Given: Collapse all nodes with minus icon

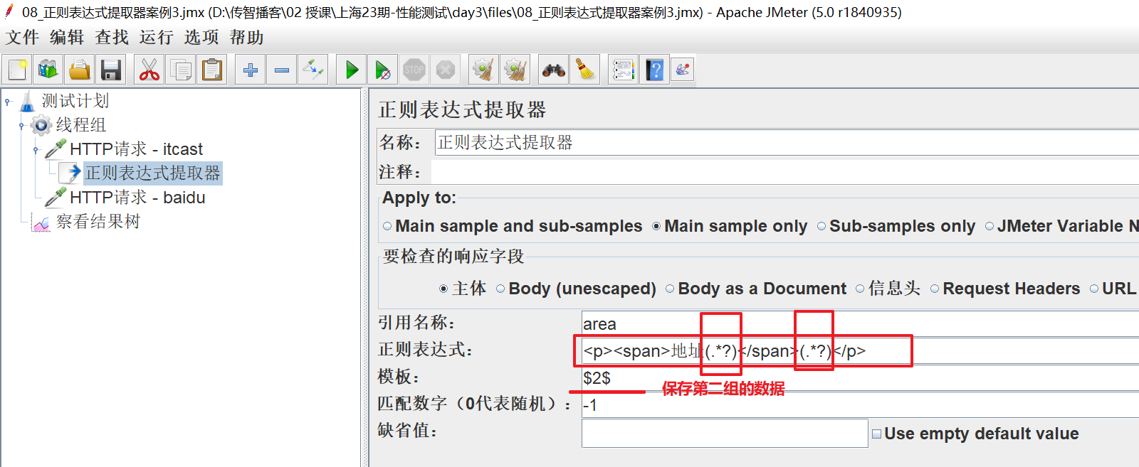Looking at the screenshot, I should 282,70.
